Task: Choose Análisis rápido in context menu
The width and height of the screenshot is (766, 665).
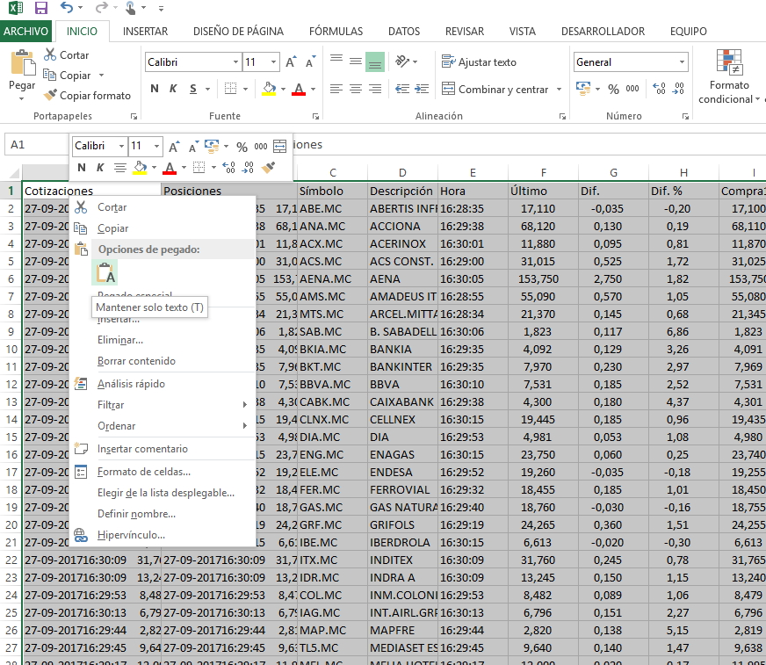Action: 163,384
